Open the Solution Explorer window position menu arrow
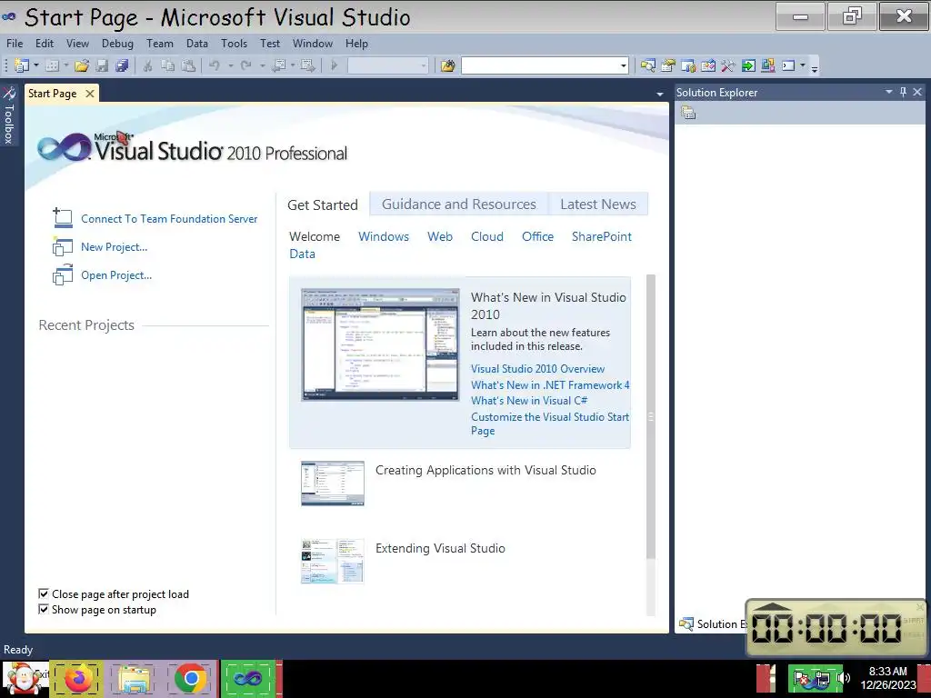 (889, 92)
